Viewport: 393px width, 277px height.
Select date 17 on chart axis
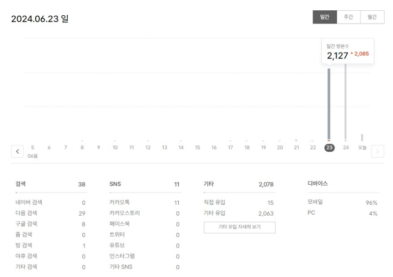[x=230, y=148]
